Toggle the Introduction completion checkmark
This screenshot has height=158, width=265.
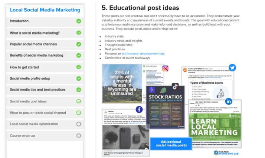(79, 21)
